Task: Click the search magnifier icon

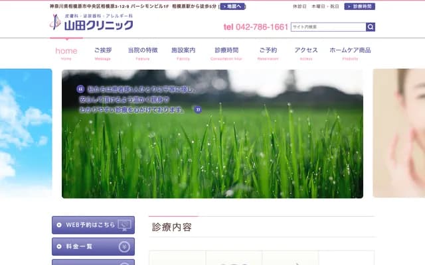Action: (x=371, y=27)
